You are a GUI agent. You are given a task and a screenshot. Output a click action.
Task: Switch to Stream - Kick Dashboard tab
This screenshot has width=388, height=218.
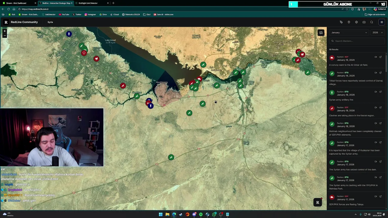(19, 3)
